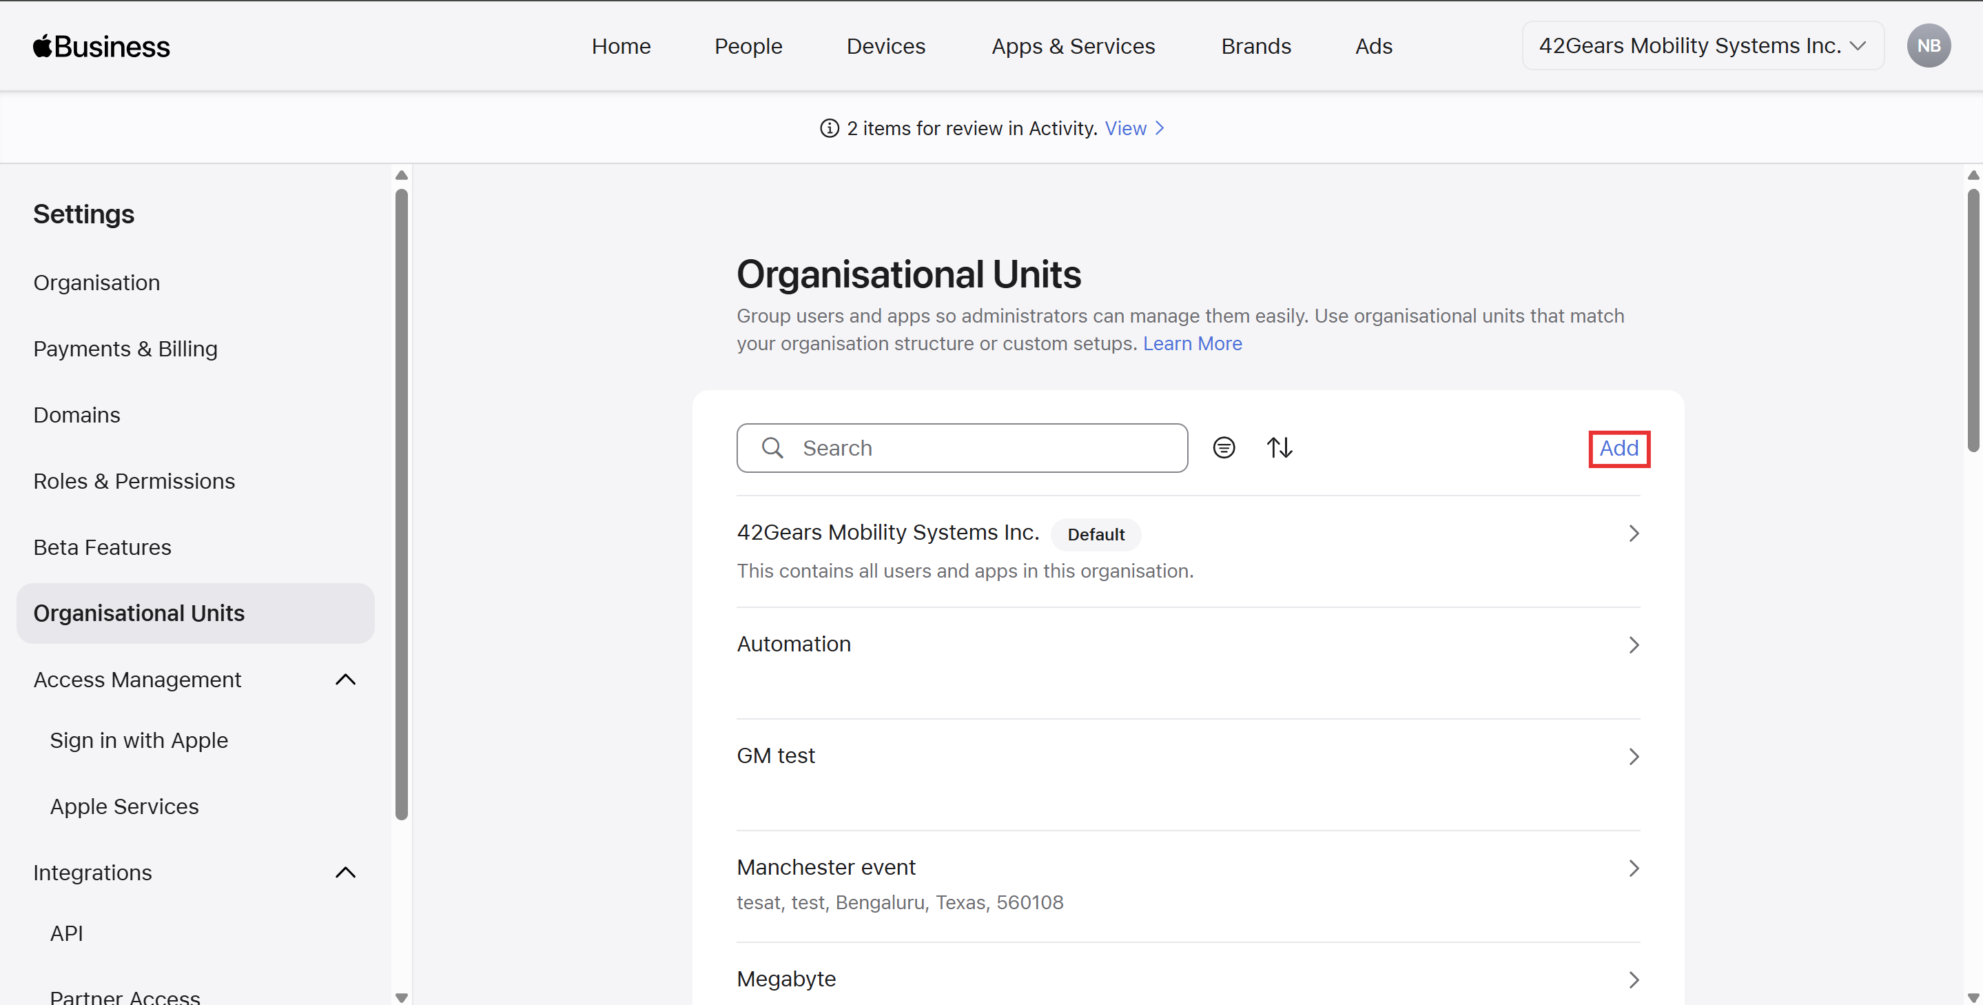Click the Default badge label
1983x1005 pixels.
[x=1096, y=534]
